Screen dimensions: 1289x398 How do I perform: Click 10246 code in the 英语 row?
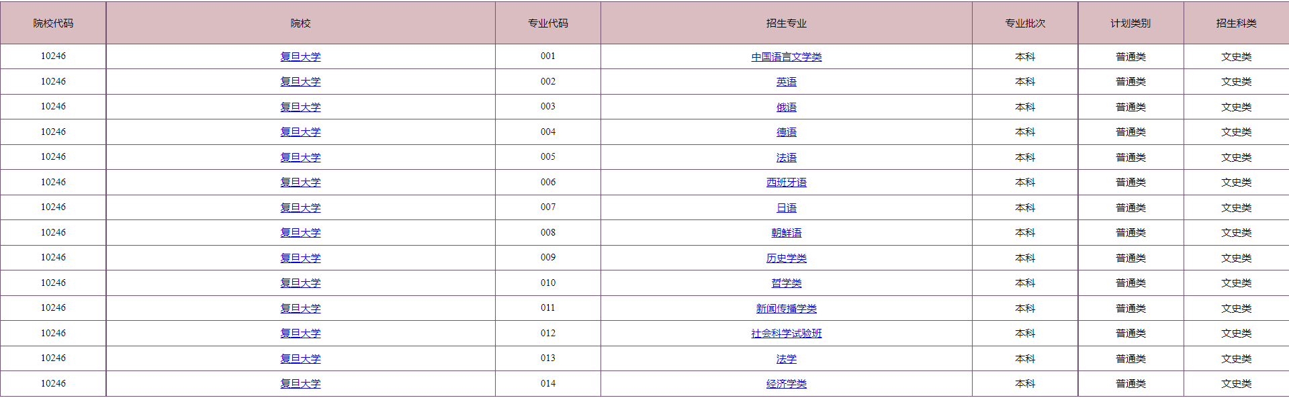point(53,82)
